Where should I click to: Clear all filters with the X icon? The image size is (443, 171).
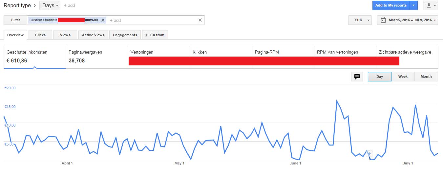pyautogui.click(x=200, y=20)
